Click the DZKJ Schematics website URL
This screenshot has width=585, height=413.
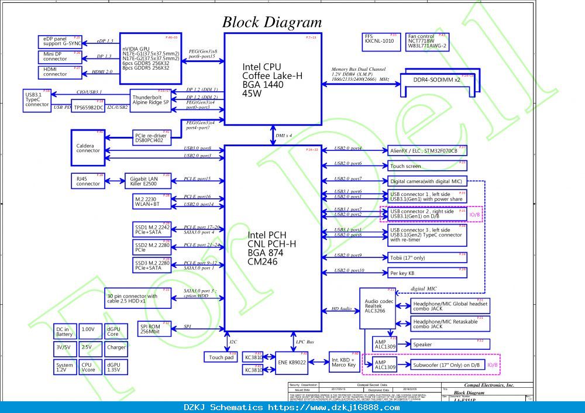coord(333,407)
